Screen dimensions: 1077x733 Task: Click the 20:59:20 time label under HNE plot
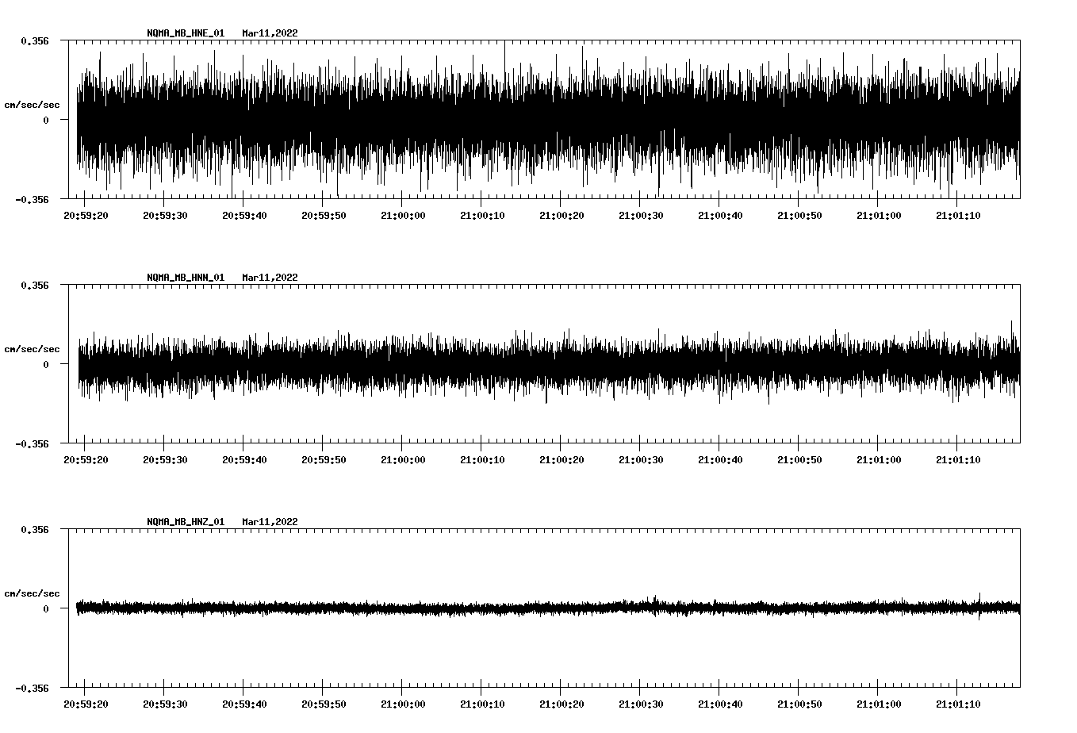(x=86, y=216)
